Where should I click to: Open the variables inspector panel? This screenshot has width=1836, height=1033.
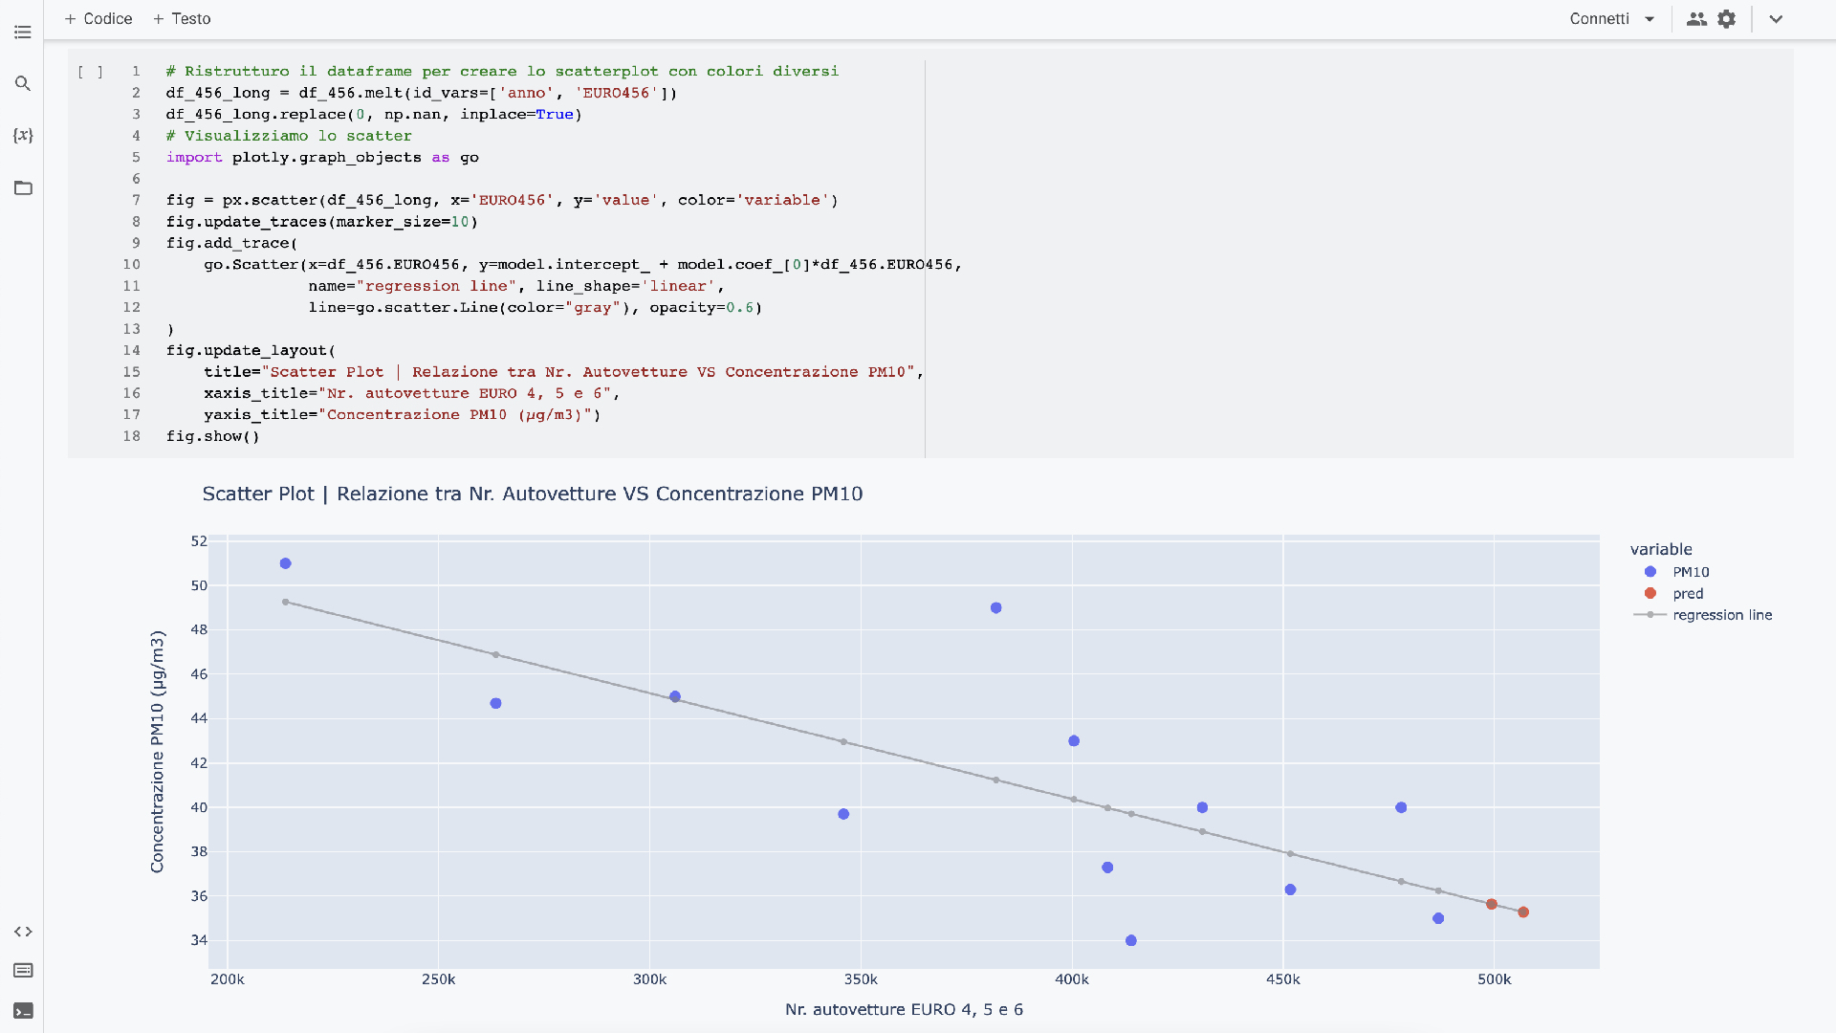23,135
